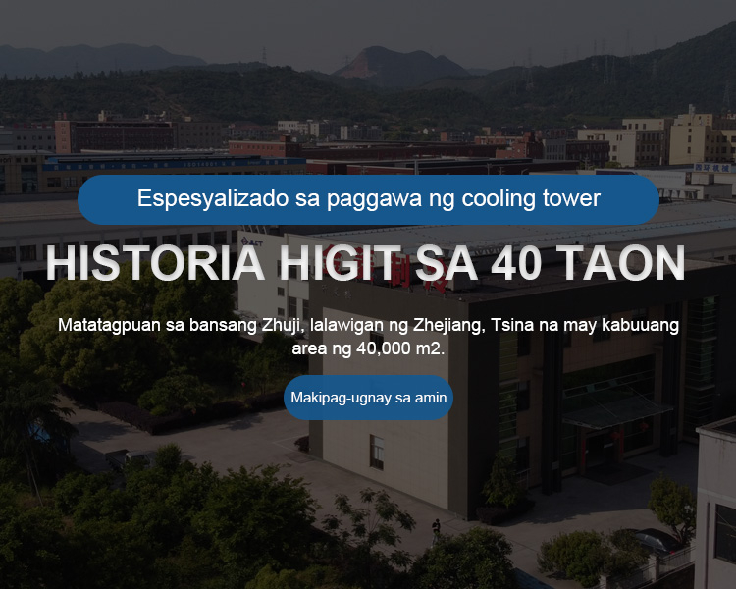Click the blue "Espesyalizado sa paggawa" banner pill
Image resolution: width=736 pixels, height=589 pixels.
(368, 199)
